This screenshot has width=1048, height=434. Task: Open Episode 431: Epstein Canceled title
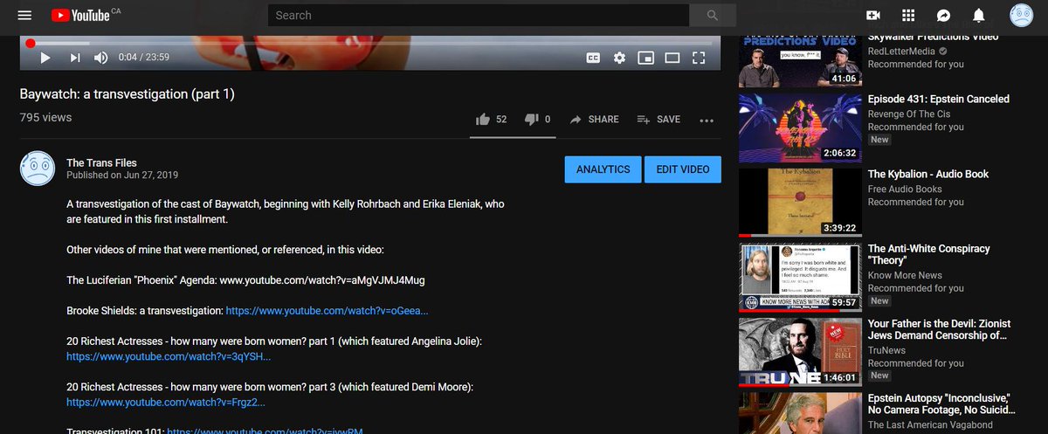[939, 100]
